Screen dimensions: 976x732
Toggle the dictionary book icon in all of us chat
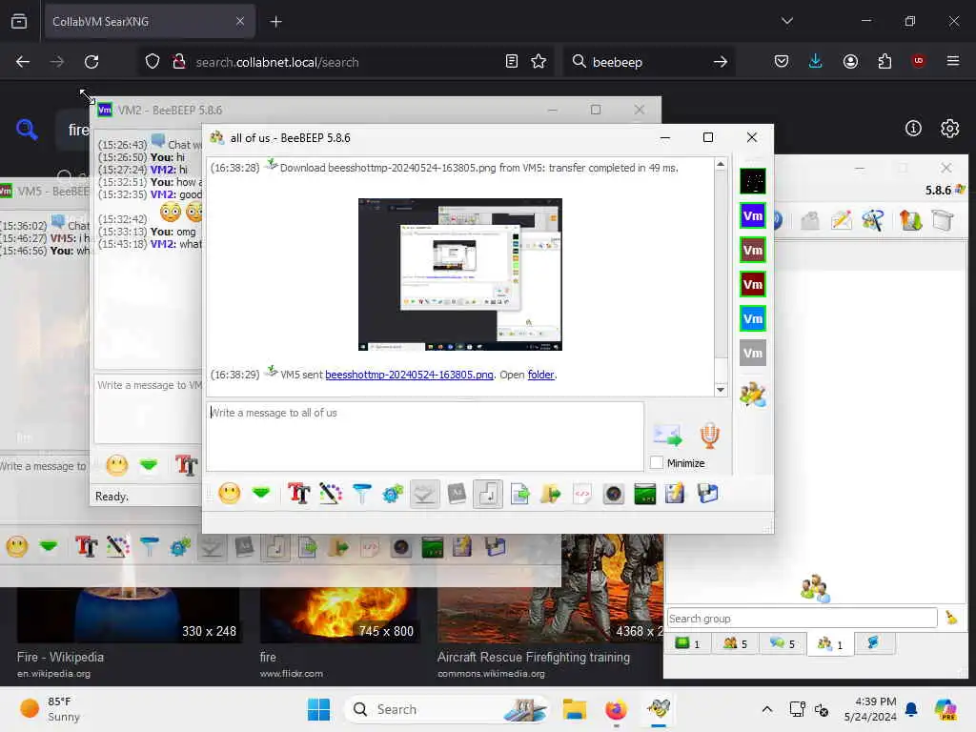click(457, 494)
